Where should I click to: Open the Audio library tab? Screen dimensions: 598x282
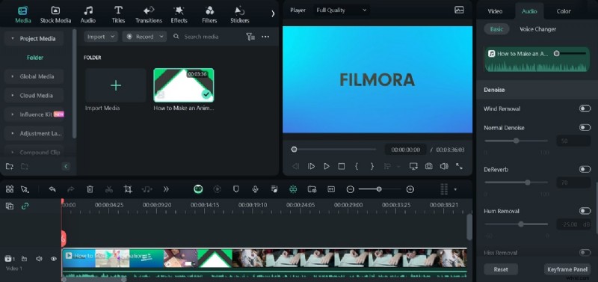[x=87, y=14]
